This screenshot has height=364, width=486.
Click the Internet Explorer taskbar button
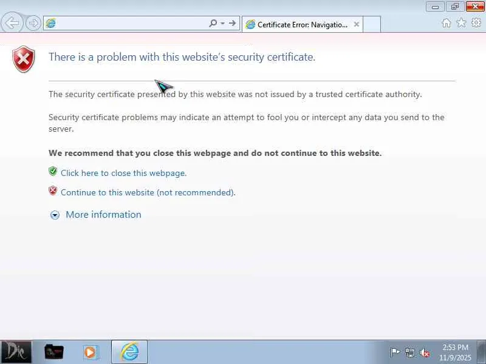point(129,352)
